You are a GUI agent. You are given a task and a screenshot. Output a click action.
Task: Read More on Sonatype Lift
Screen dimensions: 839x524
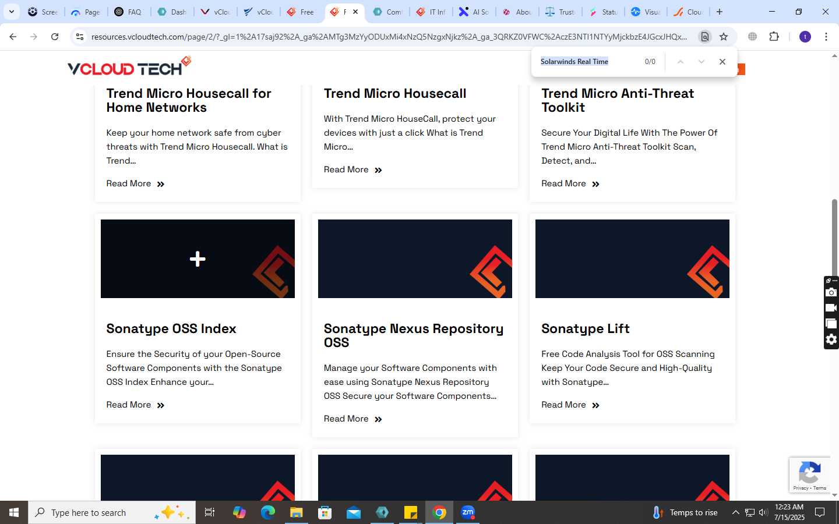pyautogui.click(x=570, y=405)
